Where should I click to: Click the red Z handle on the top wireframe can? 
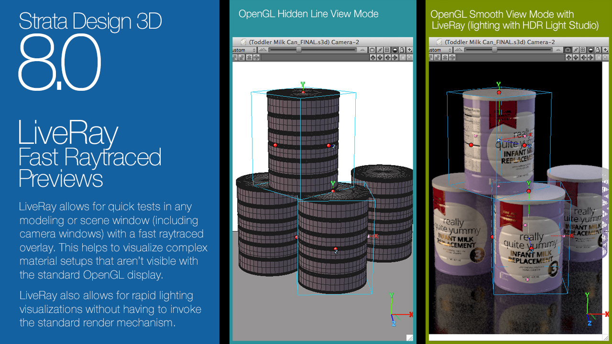coord(329,145)
